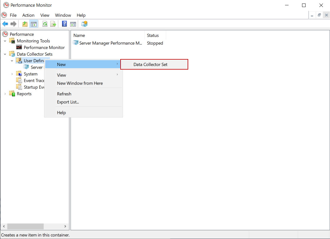Restore down the inner MMC child window

tap(319, 15)
